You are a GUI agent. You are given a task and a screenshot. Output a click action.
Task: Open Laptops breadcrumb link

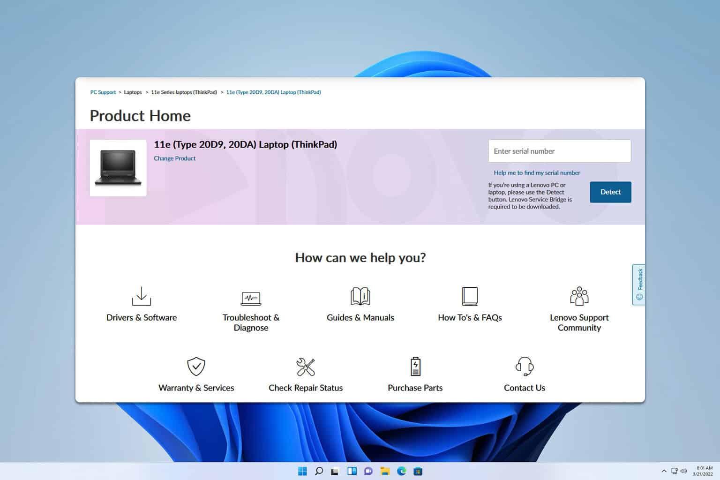pos(133,92)
